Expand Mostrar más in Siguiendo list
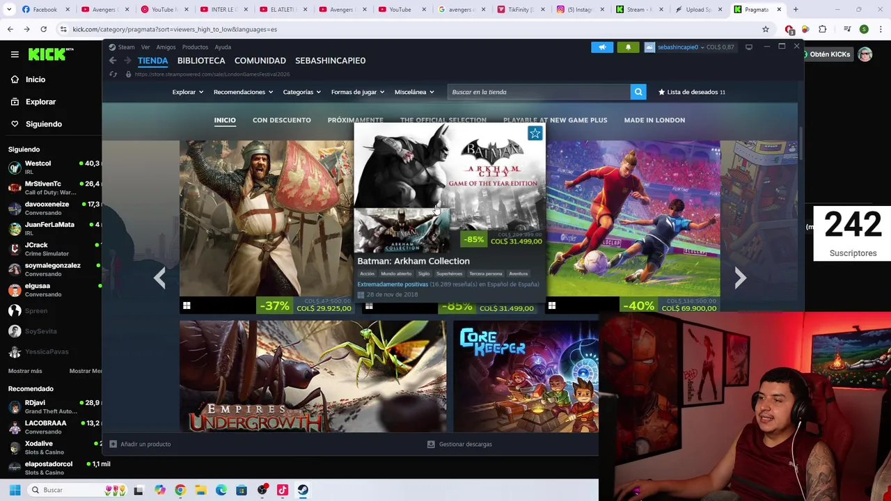 [25, 371]
